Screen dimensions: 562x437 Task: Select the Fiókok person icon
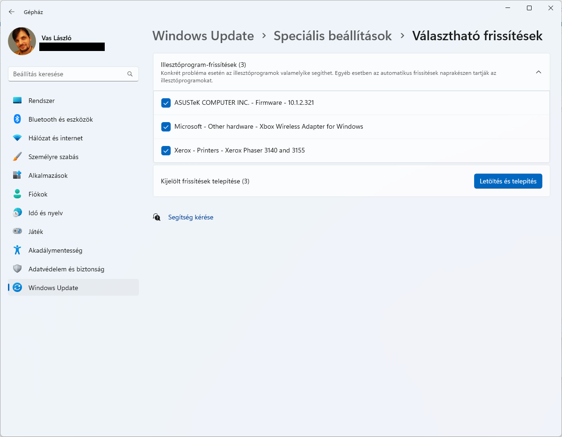(17, 194)
